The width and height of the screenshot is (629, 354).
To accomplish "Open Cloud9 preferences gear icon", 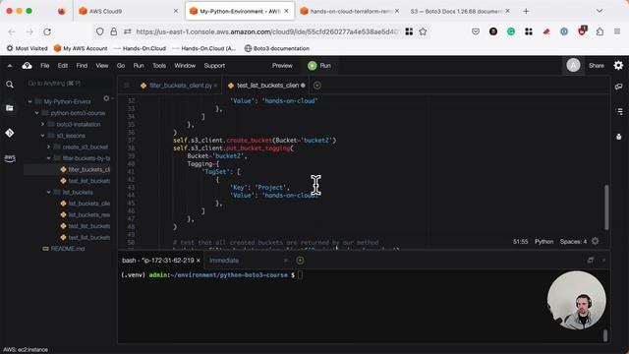I will pyautogui.click(x=618, y=66).
